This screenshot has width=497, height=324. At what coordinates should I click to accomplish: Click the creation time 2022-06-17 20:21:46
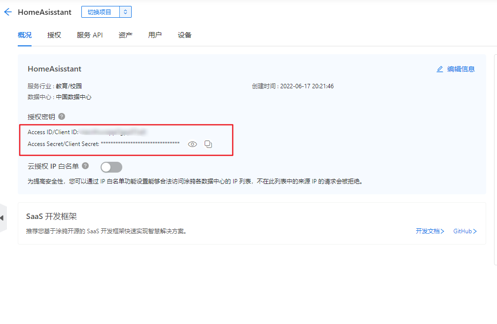[x=307, y=86]
